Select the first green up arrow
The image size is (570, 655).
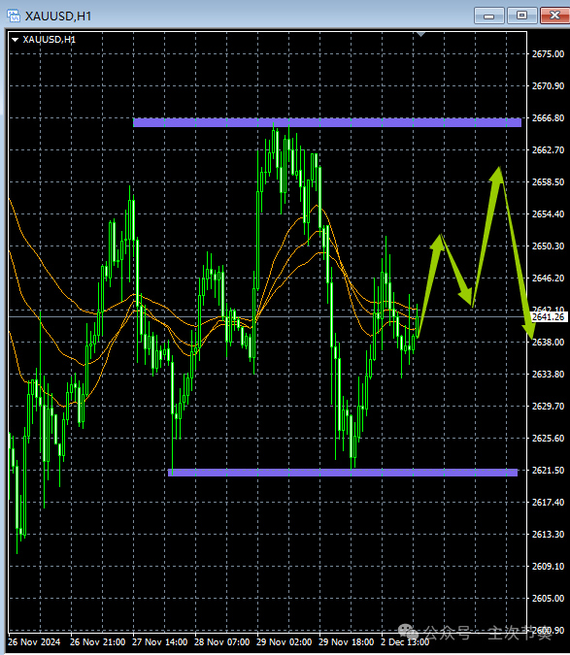click(430, 285)
